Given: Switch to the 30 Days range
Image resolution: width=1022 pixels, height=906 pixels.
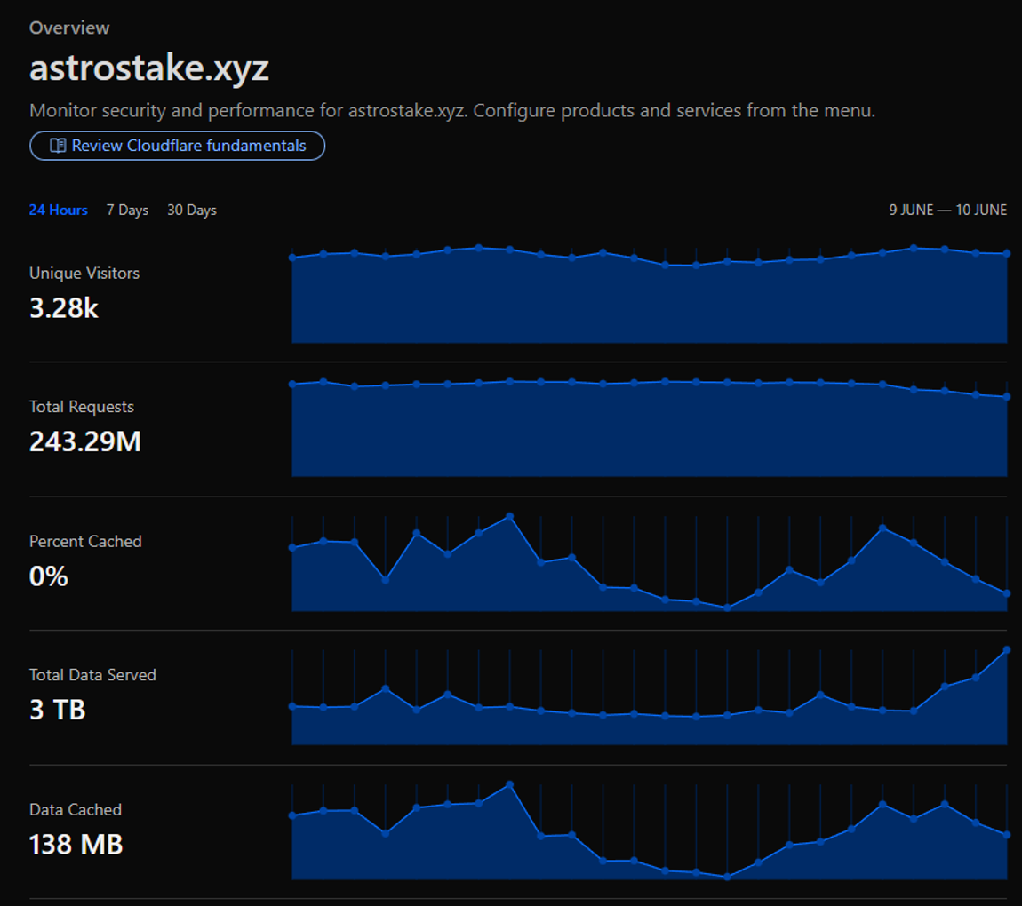Looking at the screenshot, I should click(192, 211).
